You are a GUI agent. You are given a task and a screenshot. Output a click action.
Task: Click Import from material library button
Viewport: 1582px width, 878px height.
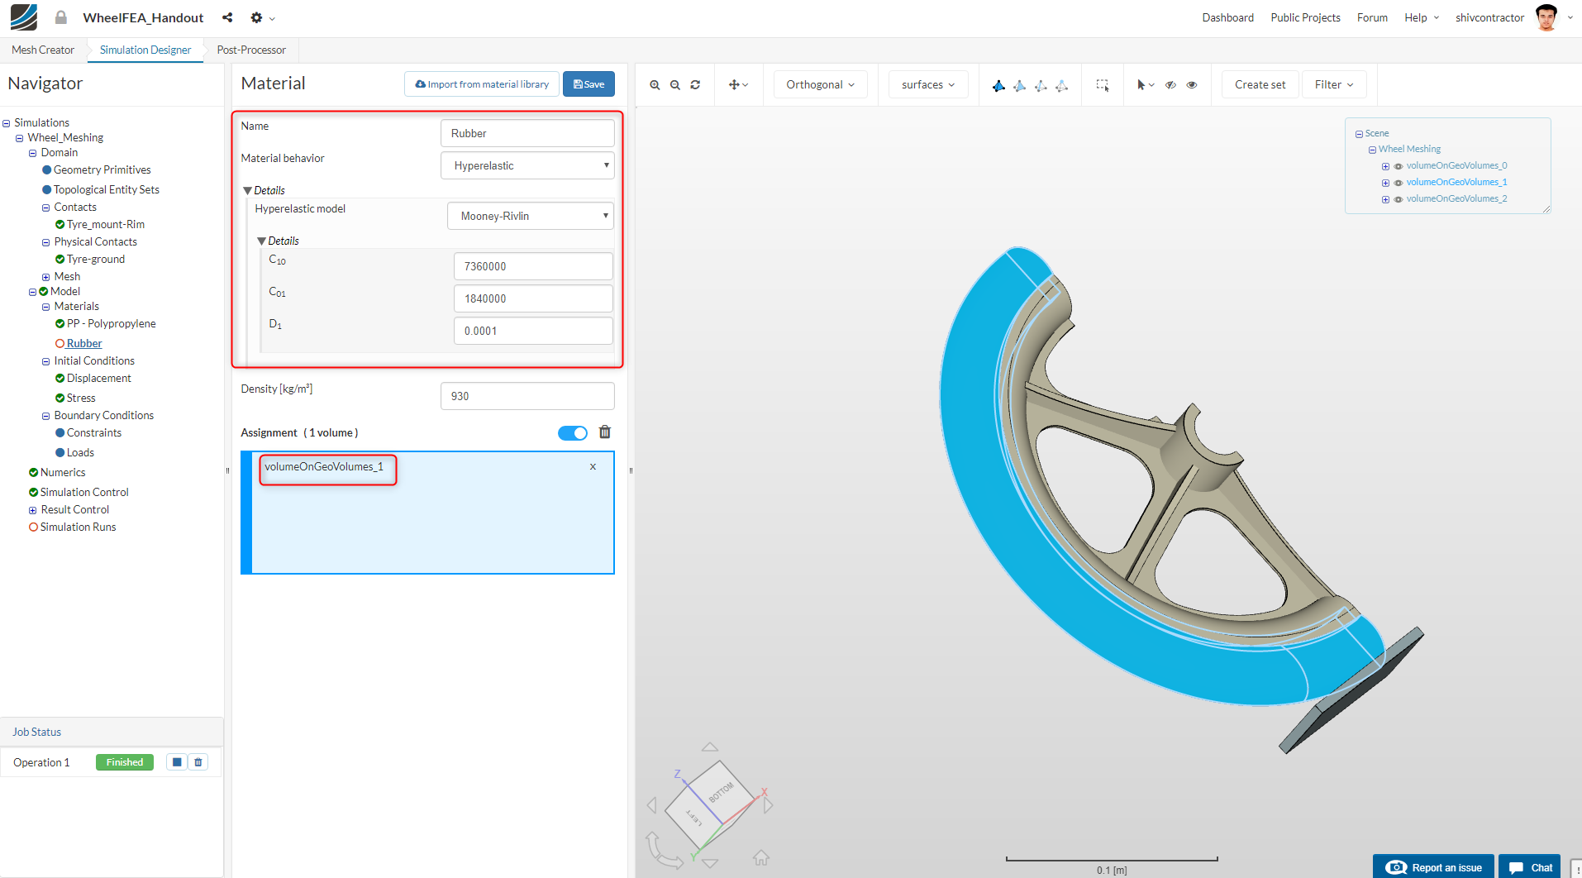point(482,84)
